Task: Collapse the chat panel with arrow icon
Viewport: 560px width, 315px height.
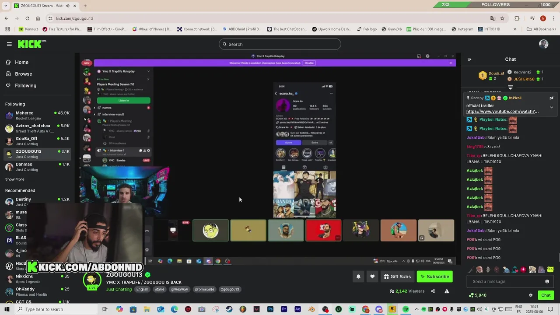Action: [469, 59]
